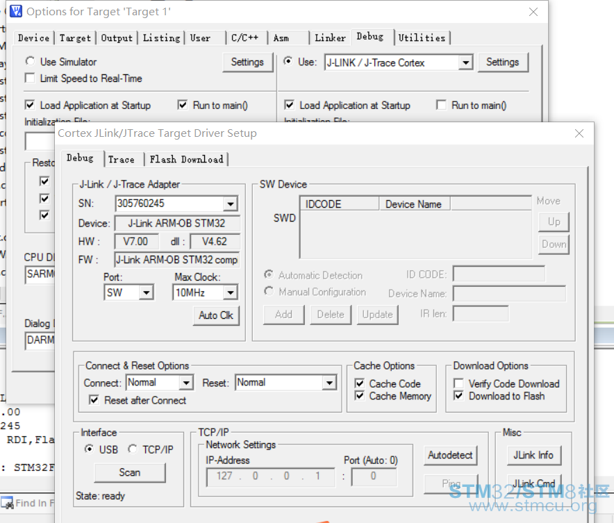The height and width of the screenshot is (523, 614).
Task: Click the Auto Clk button
Action: pos(216,315)
